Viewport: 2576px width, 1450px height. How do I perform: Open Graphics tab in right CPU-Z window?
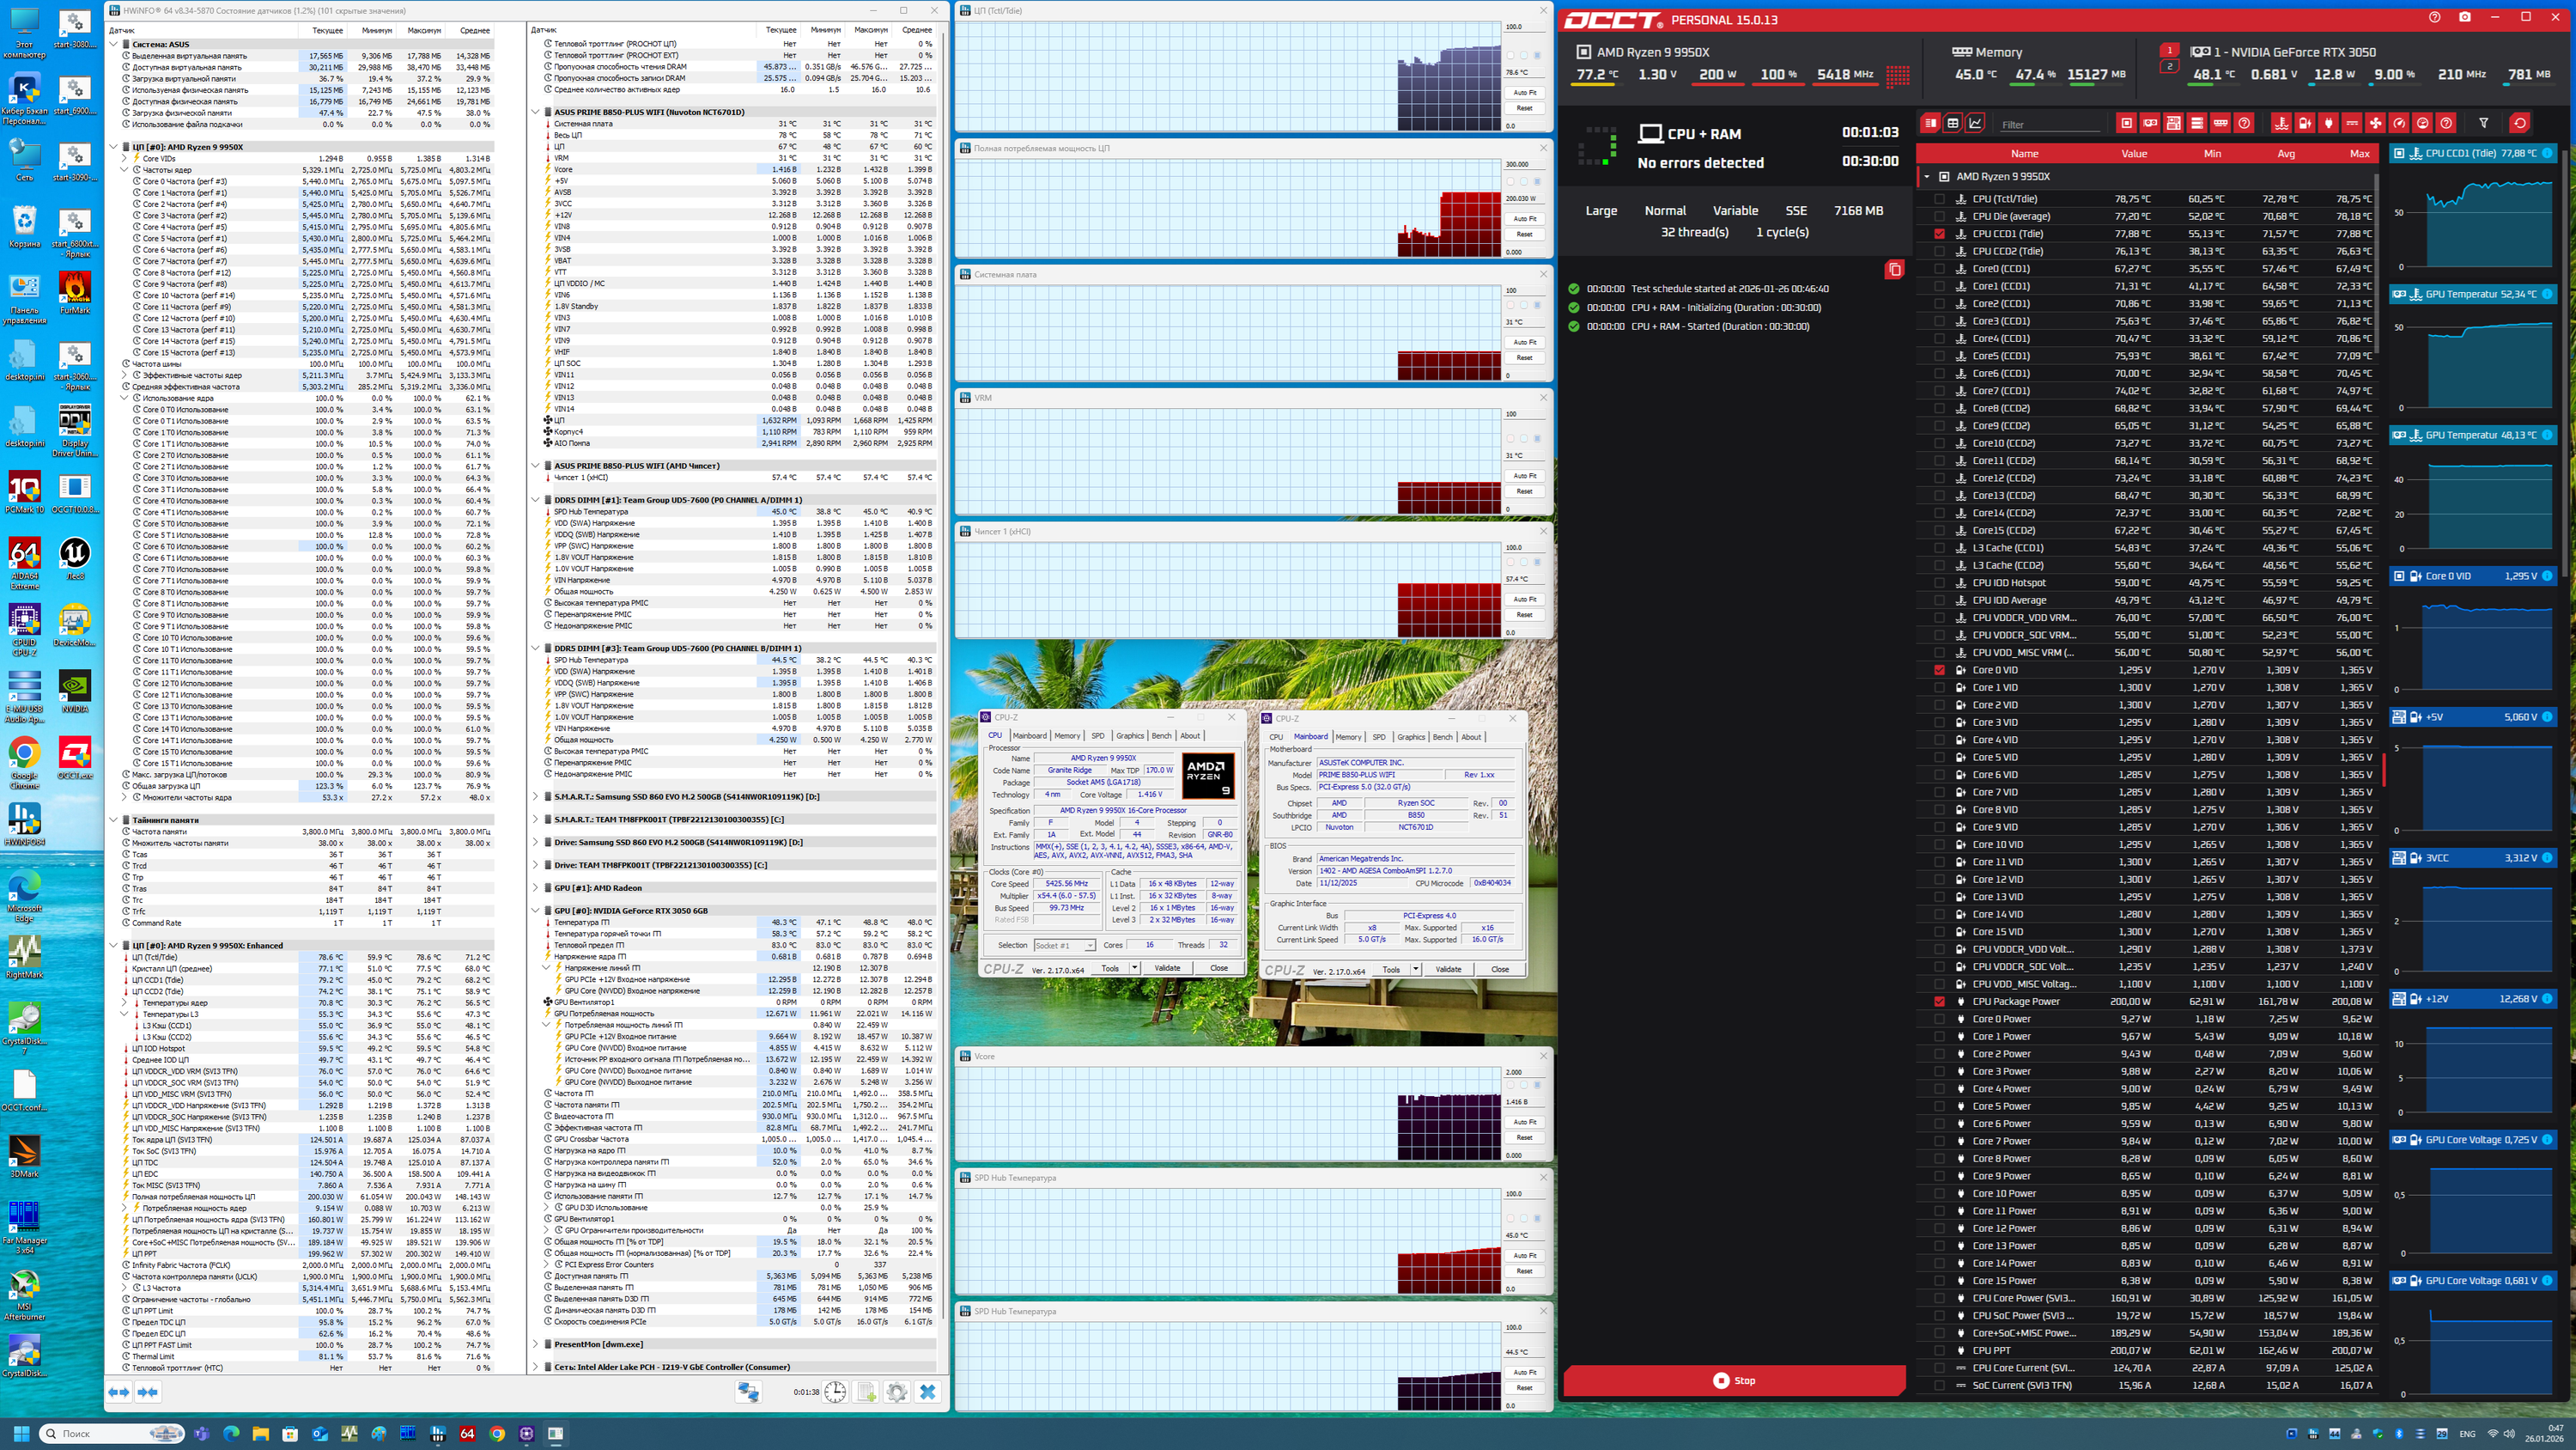pyautogui.click(x=1411, y=736)
